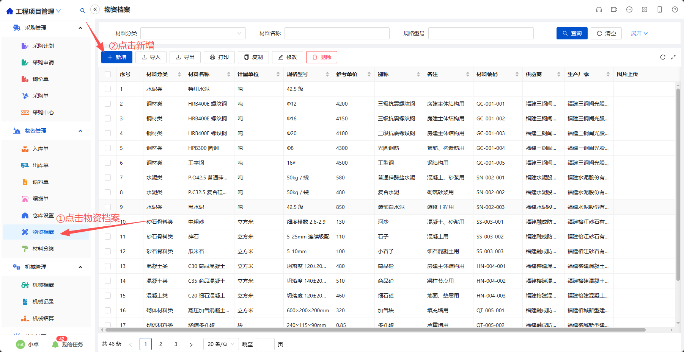Screen dimensions: 684x352
Task: Expand table to fullscreen icon
Action: tap(673, 57)
